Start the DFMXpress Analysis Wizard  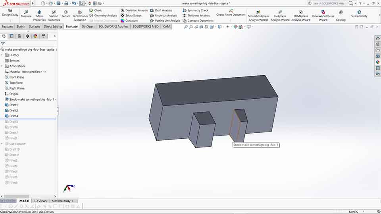click(301, 16)
